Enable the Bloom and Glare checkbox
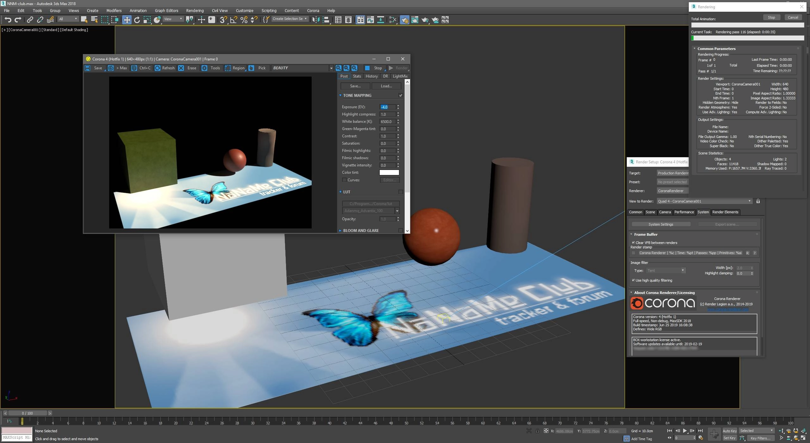The height and width of the screenshot is (443, 810). coord(401,230)
